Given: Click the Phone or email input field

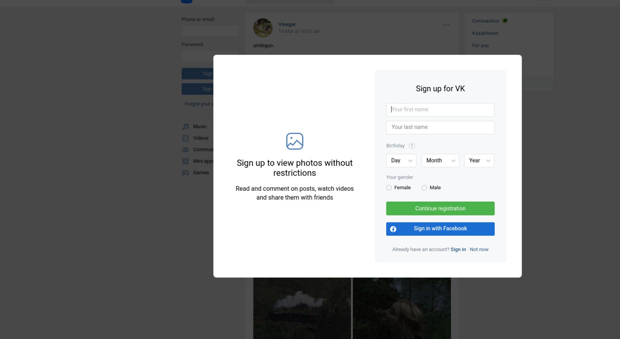Looking at the screenshot, I should (210, 31).
